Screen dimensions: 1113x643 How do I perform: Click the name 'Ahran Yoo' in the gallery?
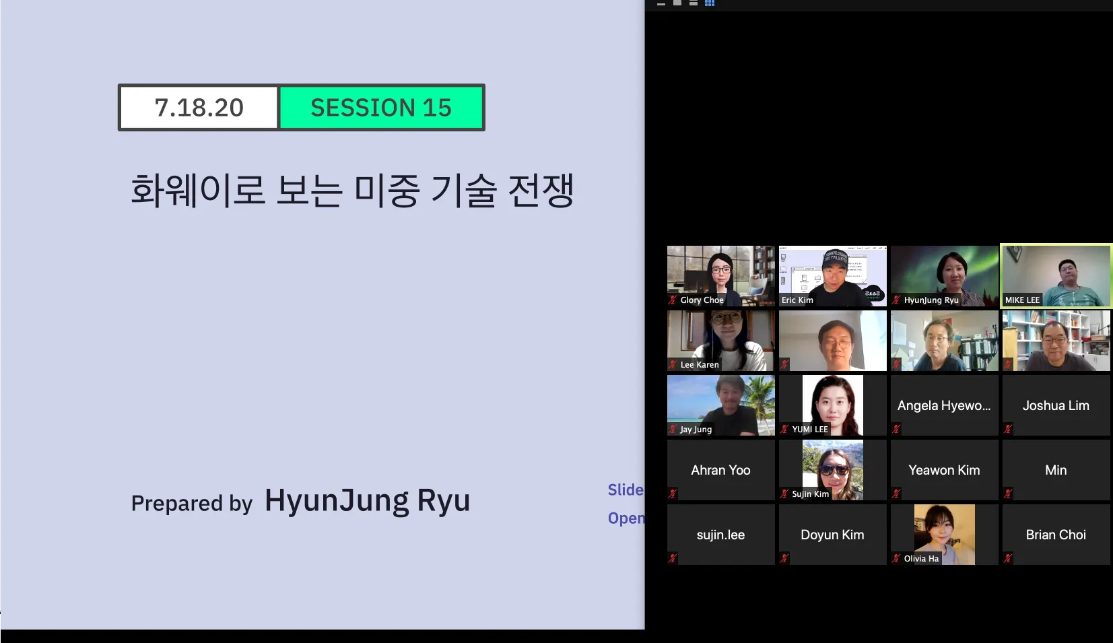[x=720, y=470]
